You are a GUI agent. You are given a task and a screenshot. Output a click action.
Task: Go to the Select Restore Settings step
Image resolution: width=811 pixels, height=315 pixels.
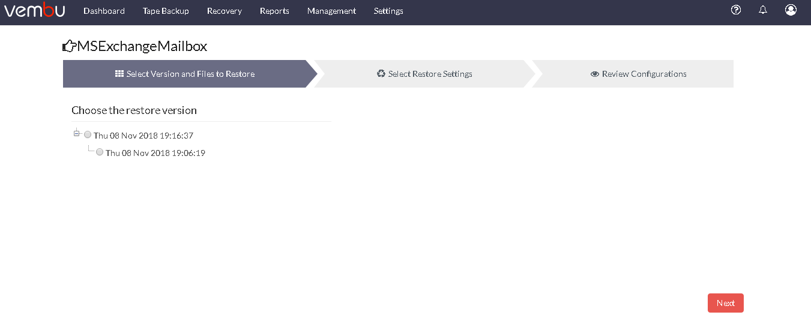[424, 74]
